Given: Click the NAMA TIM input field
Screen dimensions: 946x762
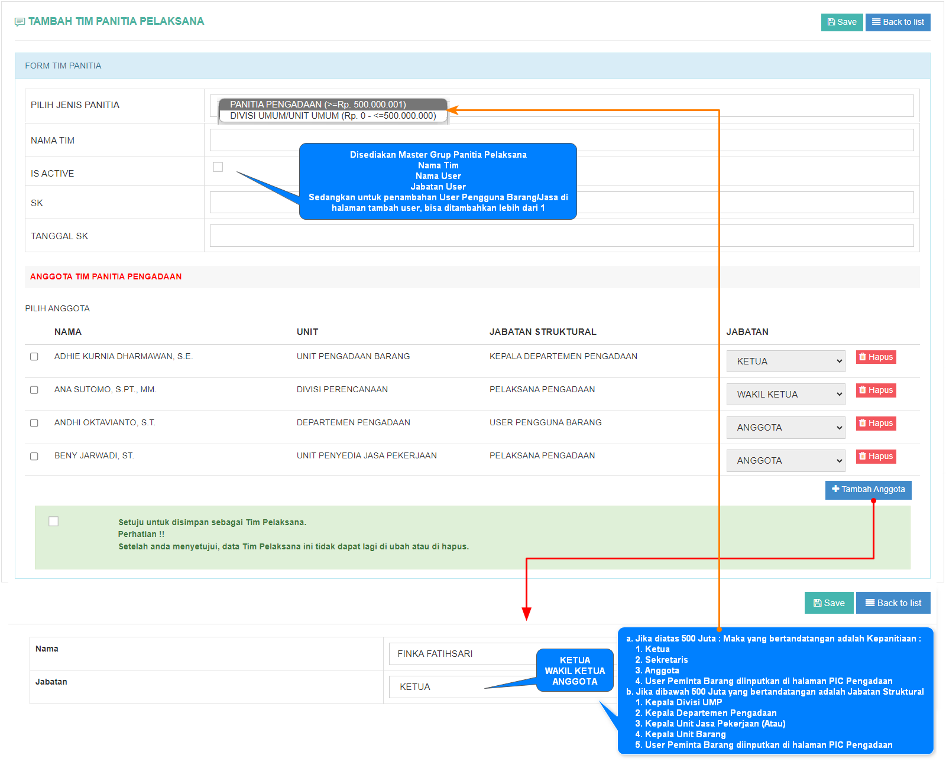Looking at the screenshot, I should tap(561, 140).
